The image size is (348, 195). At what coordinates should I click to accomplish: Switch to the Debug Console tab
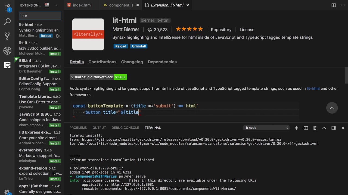tap(125, 128)
